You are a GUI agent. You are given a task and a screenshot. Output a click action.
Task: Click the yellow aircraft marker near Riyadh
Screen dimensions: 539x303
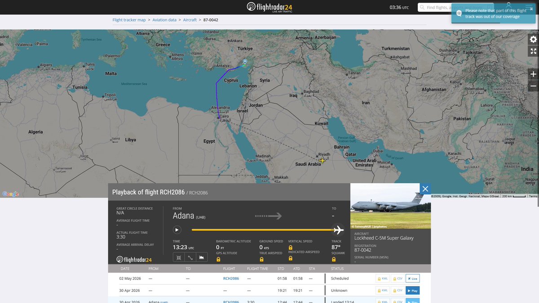[322, 160]
